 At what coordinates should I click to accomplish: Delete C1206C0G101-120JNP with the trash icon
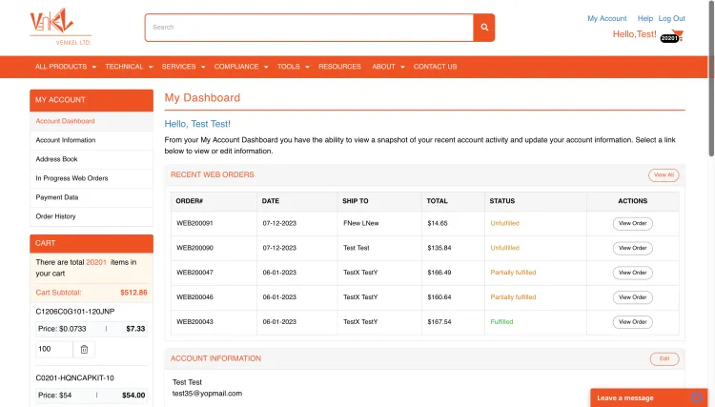click(84, 349)
